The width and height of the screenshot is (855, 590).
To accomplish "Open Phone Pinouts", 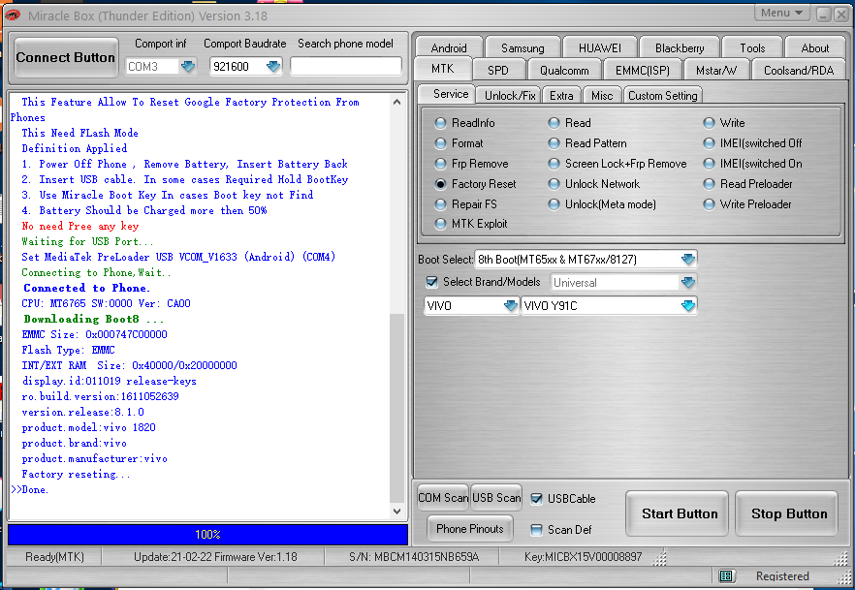I will click(469, 528).
